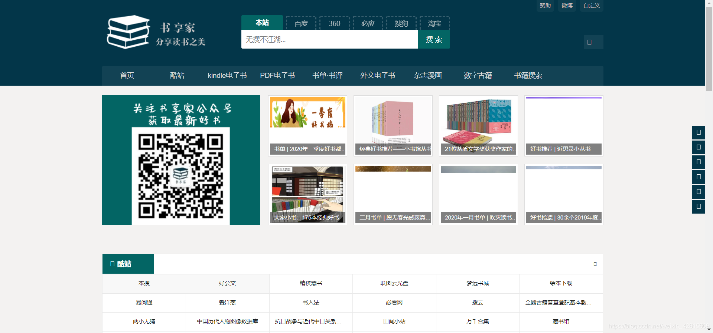Click the square icon button right of search
The height and width of the screenshot is (333, 713).
point(593,42)
